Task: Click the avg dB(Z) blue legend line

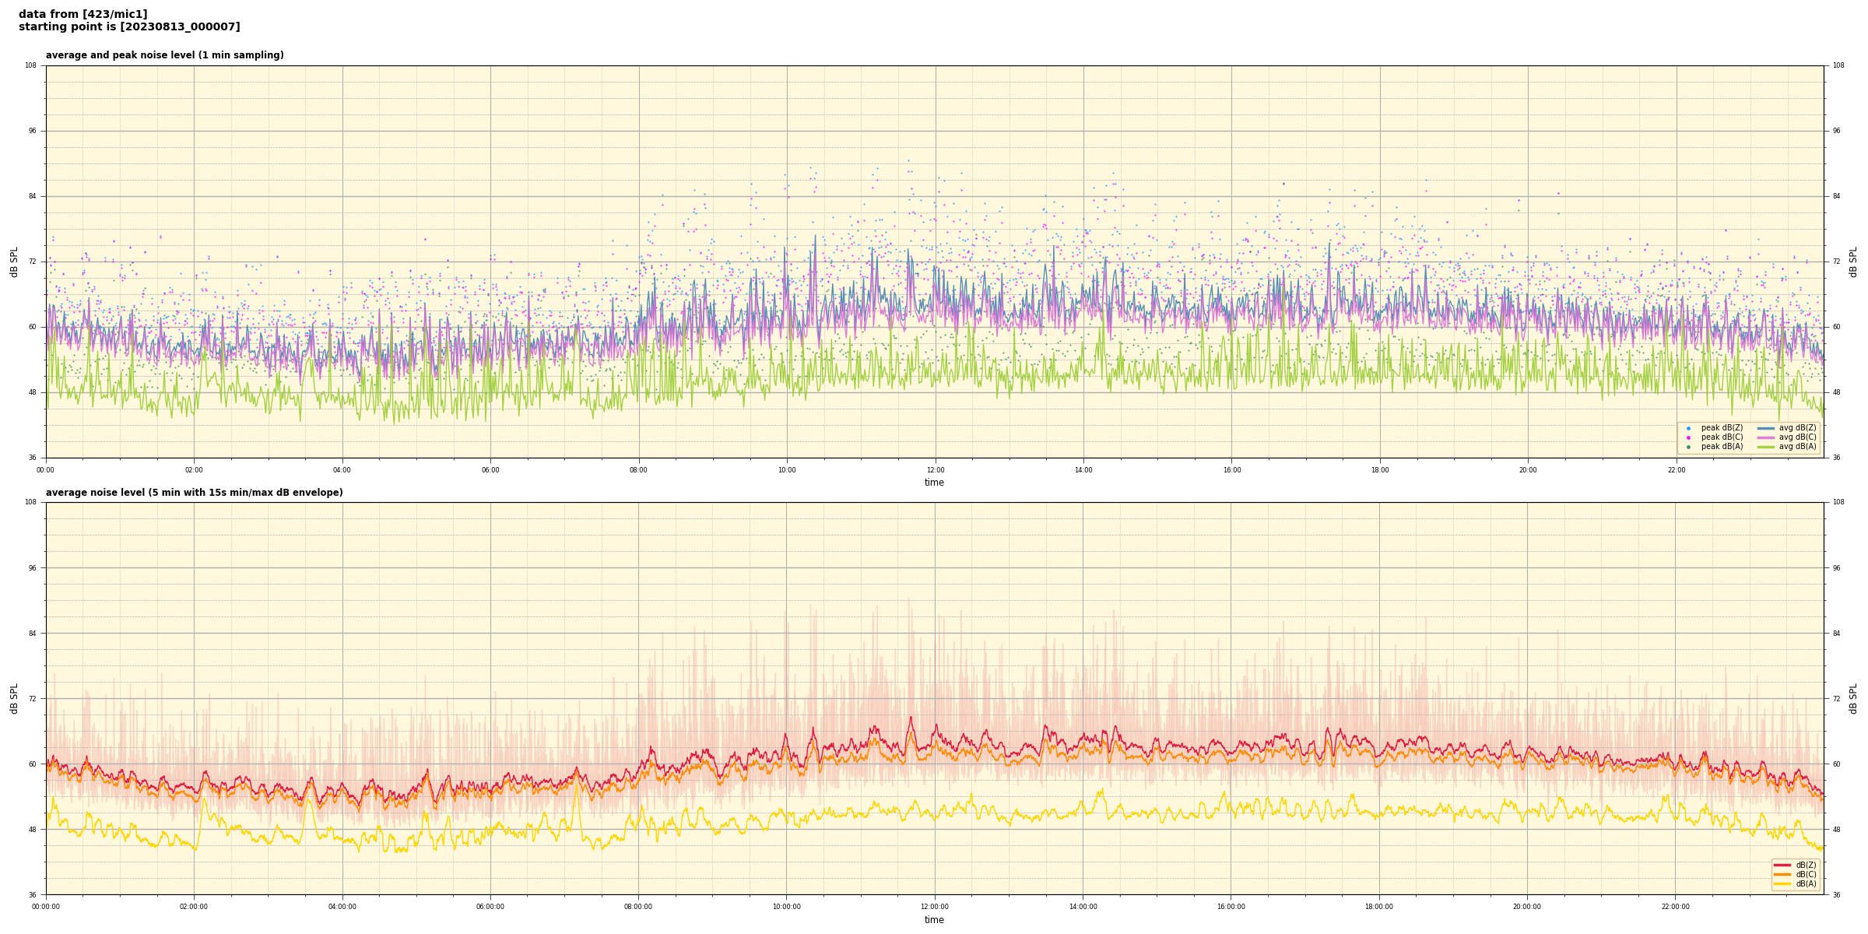Action: click(x=1765, y=428)
